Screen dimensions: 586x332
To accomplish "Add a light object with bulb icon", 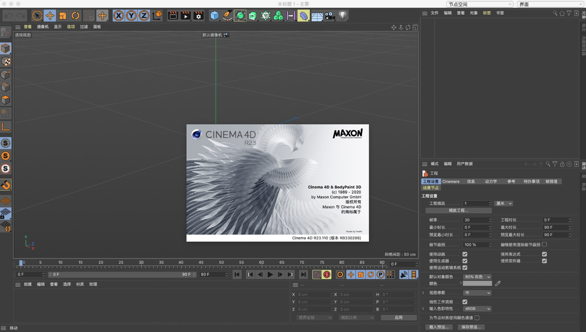I will pos(343,16).
